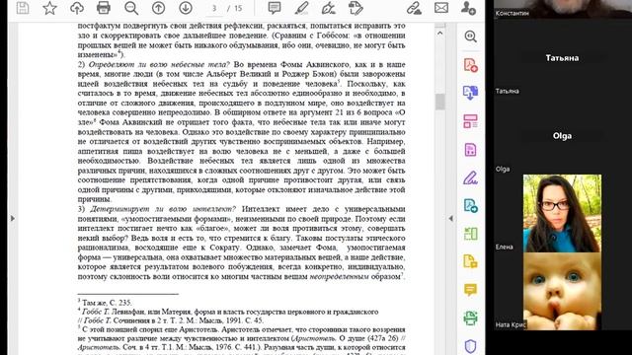The image size is (632, 355).
Task: Select Елена's video thumbnail with glasses
Action: pyautogui.click(x=562, y=213)
